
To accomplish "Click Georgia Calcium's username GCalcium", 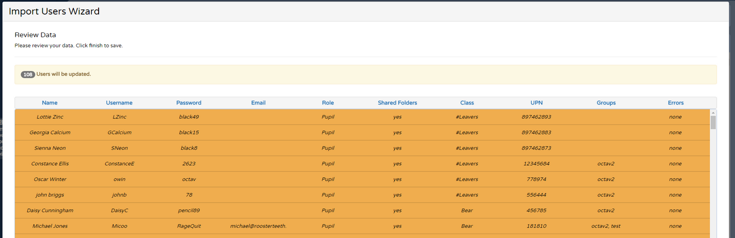I will [x=119, y=132].
